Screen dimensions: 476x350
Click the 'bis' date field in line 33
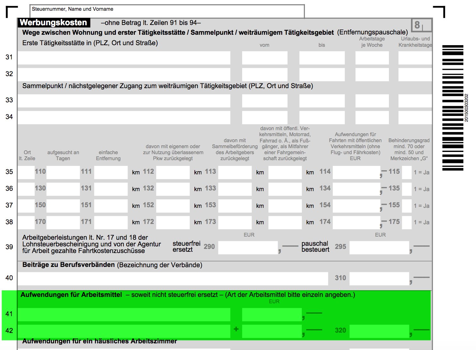(322, 101)
